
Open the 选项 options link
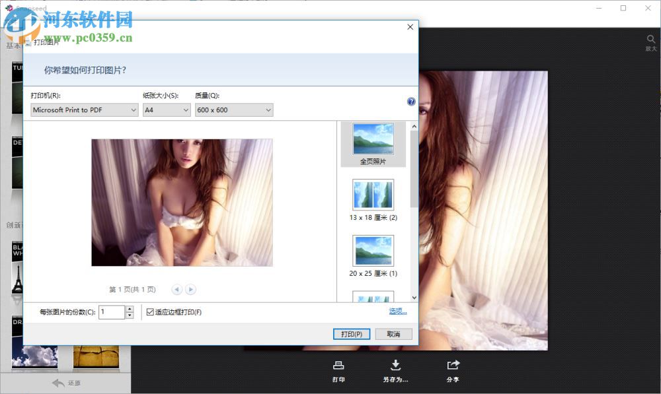[397, 312]
